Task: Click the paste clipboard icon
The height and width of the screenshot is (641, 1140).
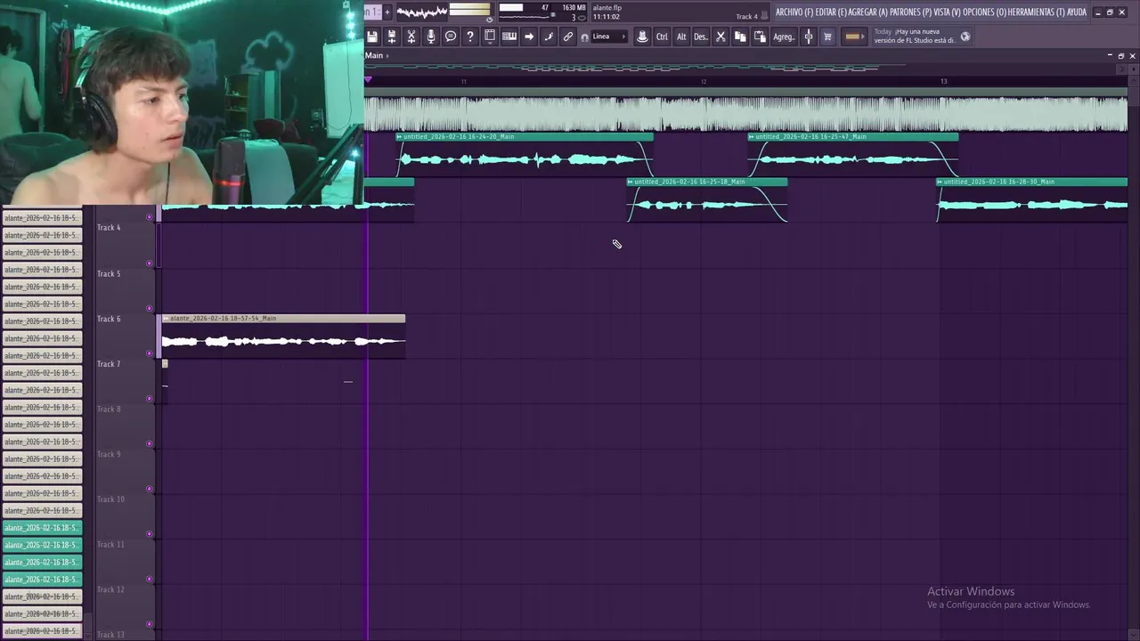Action: 760,37
